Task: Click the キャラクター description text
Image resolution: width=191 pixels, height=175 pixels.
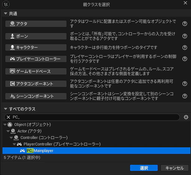Action: click(114, 48)
